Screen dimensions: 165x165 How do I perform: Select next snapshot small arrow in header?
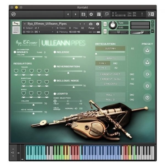(84, 24)
